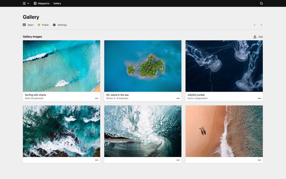
Task: Click Add to upload gallery images
Action: pyautogui.click(x=258, y=37)
